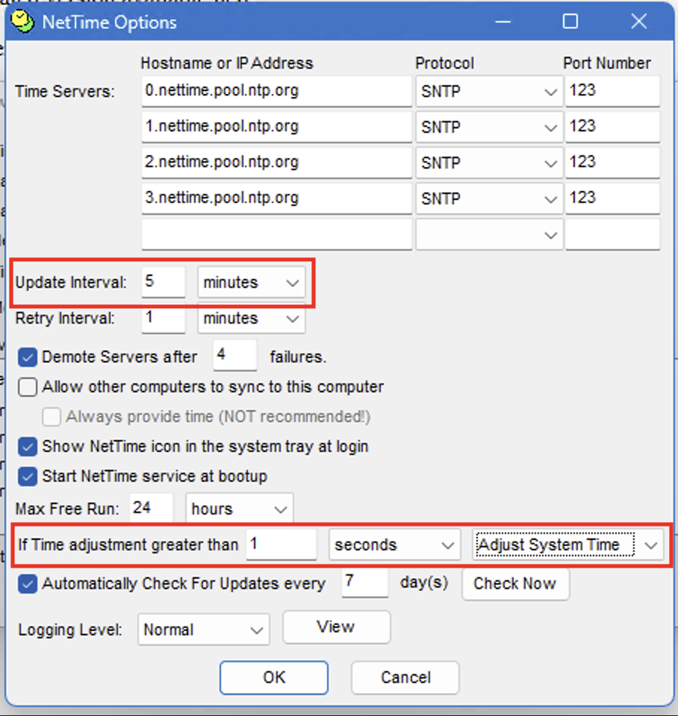Click the time adjustment threshold value field
This screenshot has width=678, height=716.
[x=282, y=544]
